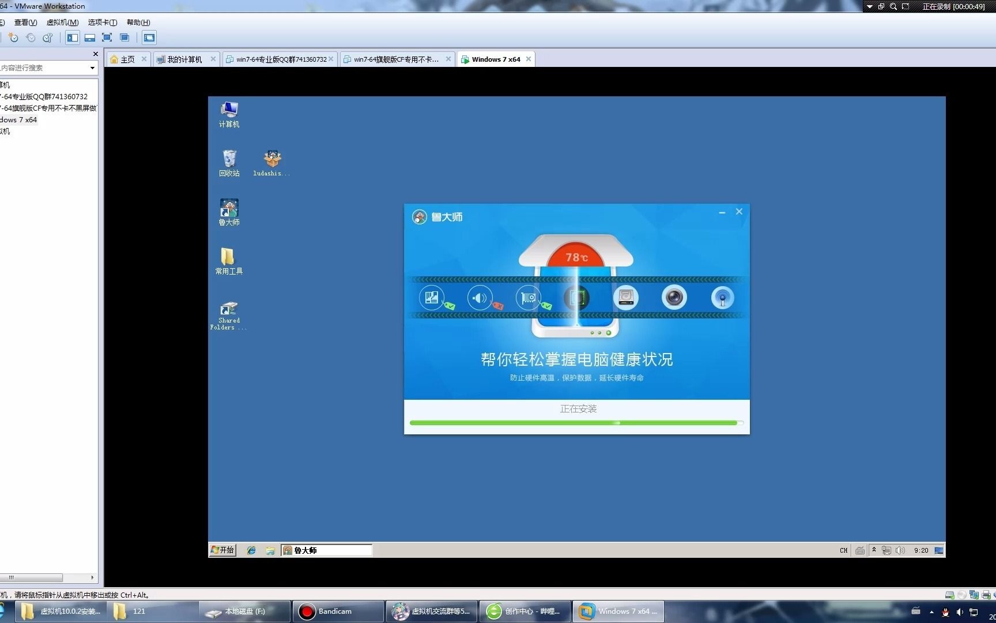
Task: Open the Bandicam host taskbar button
Action: (x=338, y=611)
